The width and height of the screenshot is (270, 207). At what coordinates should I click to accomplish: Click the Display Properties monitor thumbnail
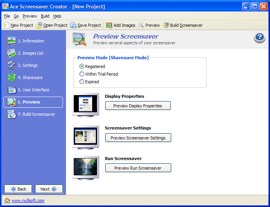[x=85, y=105]
